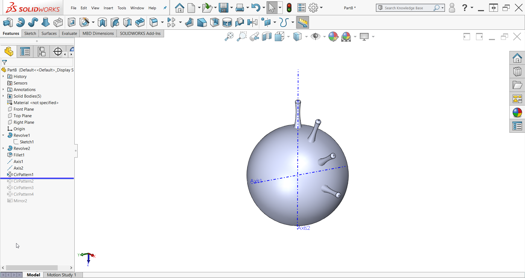Select the Revolved Boss/Base tool

tap(20, 22)
